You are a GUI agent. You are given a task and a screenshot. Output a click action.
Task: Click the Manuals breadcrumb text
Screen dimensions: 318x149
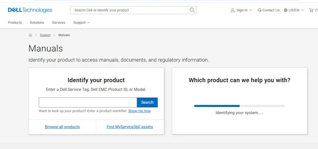64,35
